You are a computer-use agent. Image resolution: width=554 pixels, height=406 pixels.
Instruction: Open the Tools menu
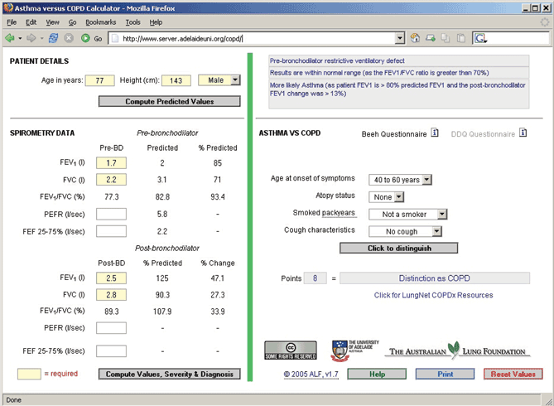(134, 22)
